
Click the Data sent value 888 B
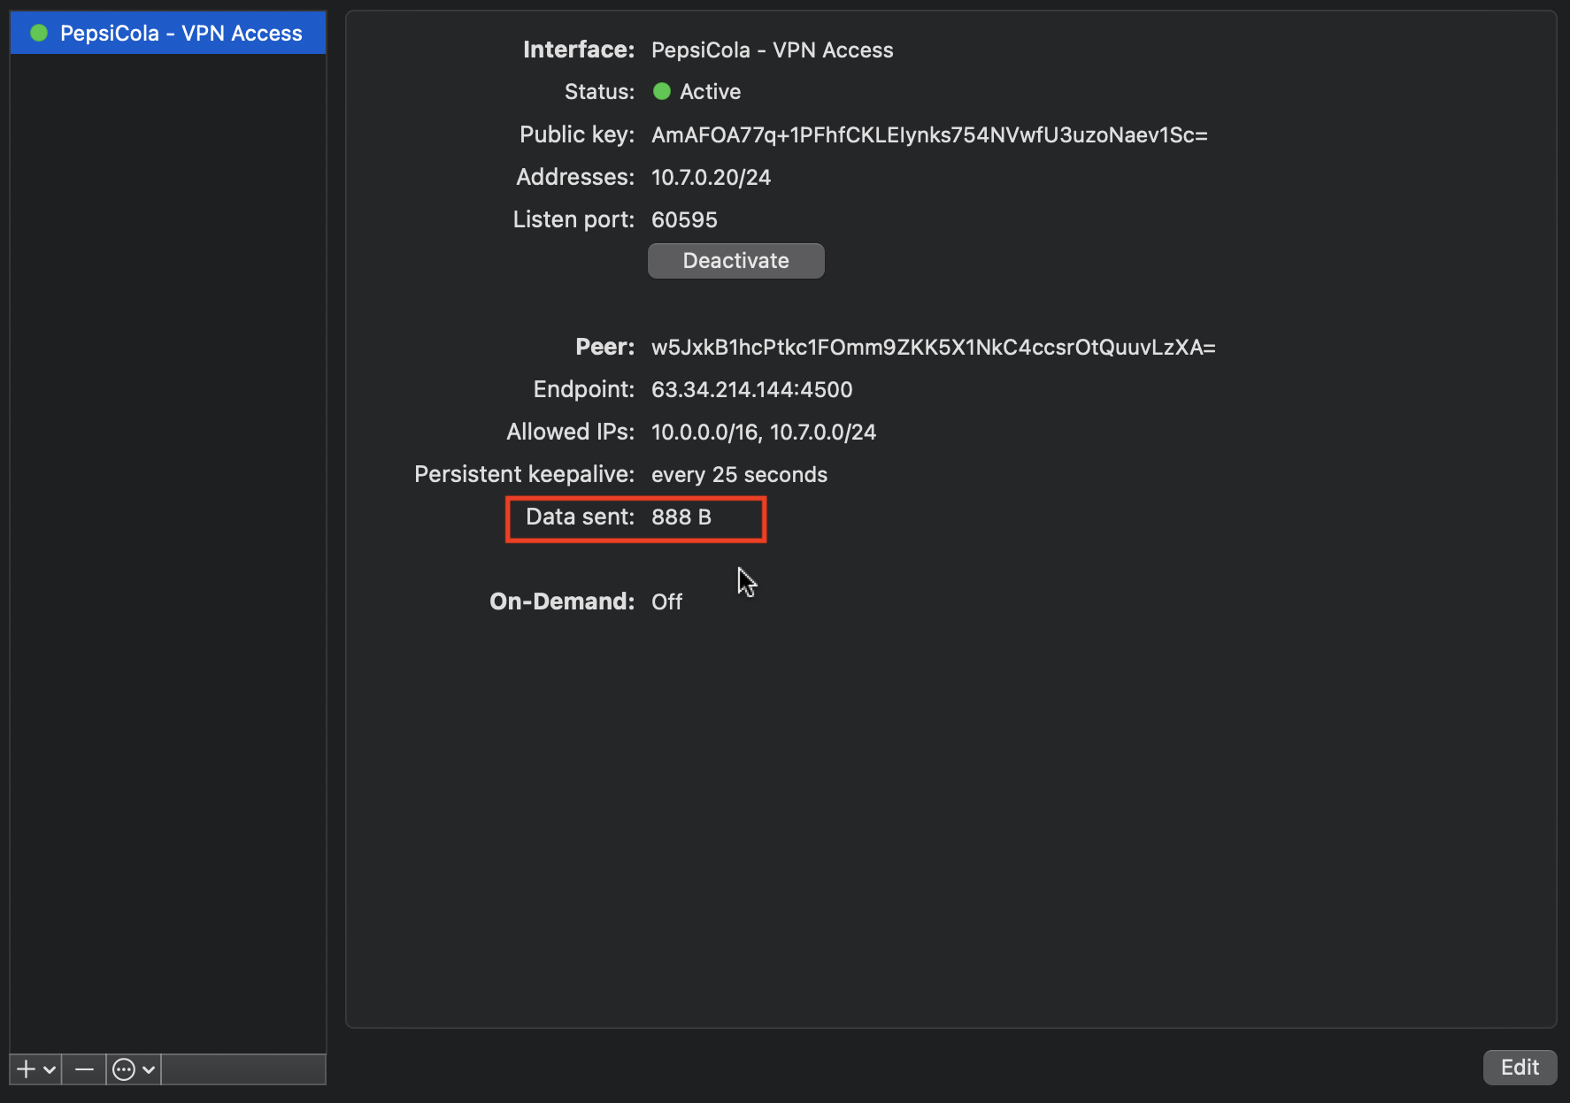(681, 517)
